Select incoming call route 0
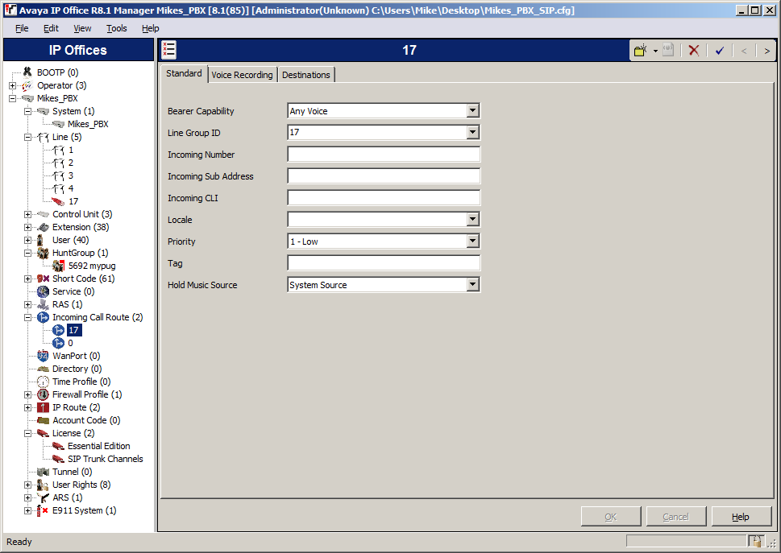Screen dimensions: 781x553 coord(70,343)
